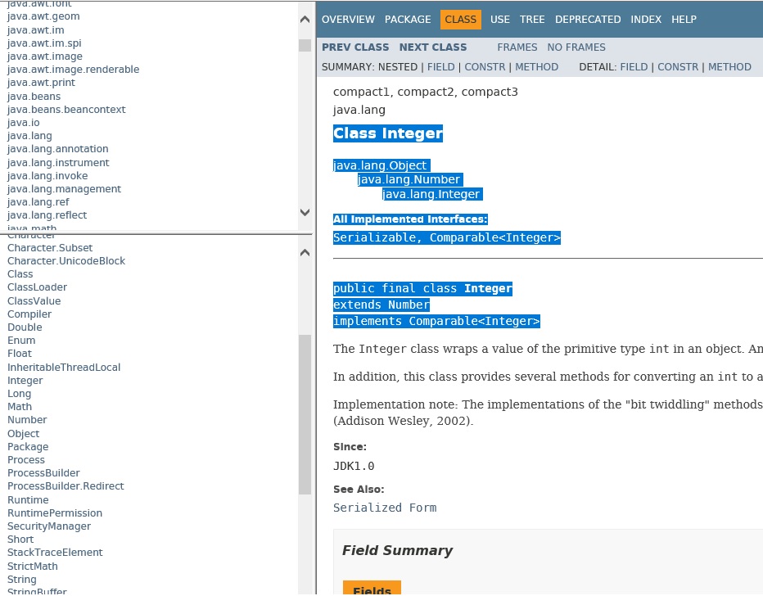Open Math in class list
Image resolution: width=763 pixels, height=596 pixels.
(x=20, y=406)
